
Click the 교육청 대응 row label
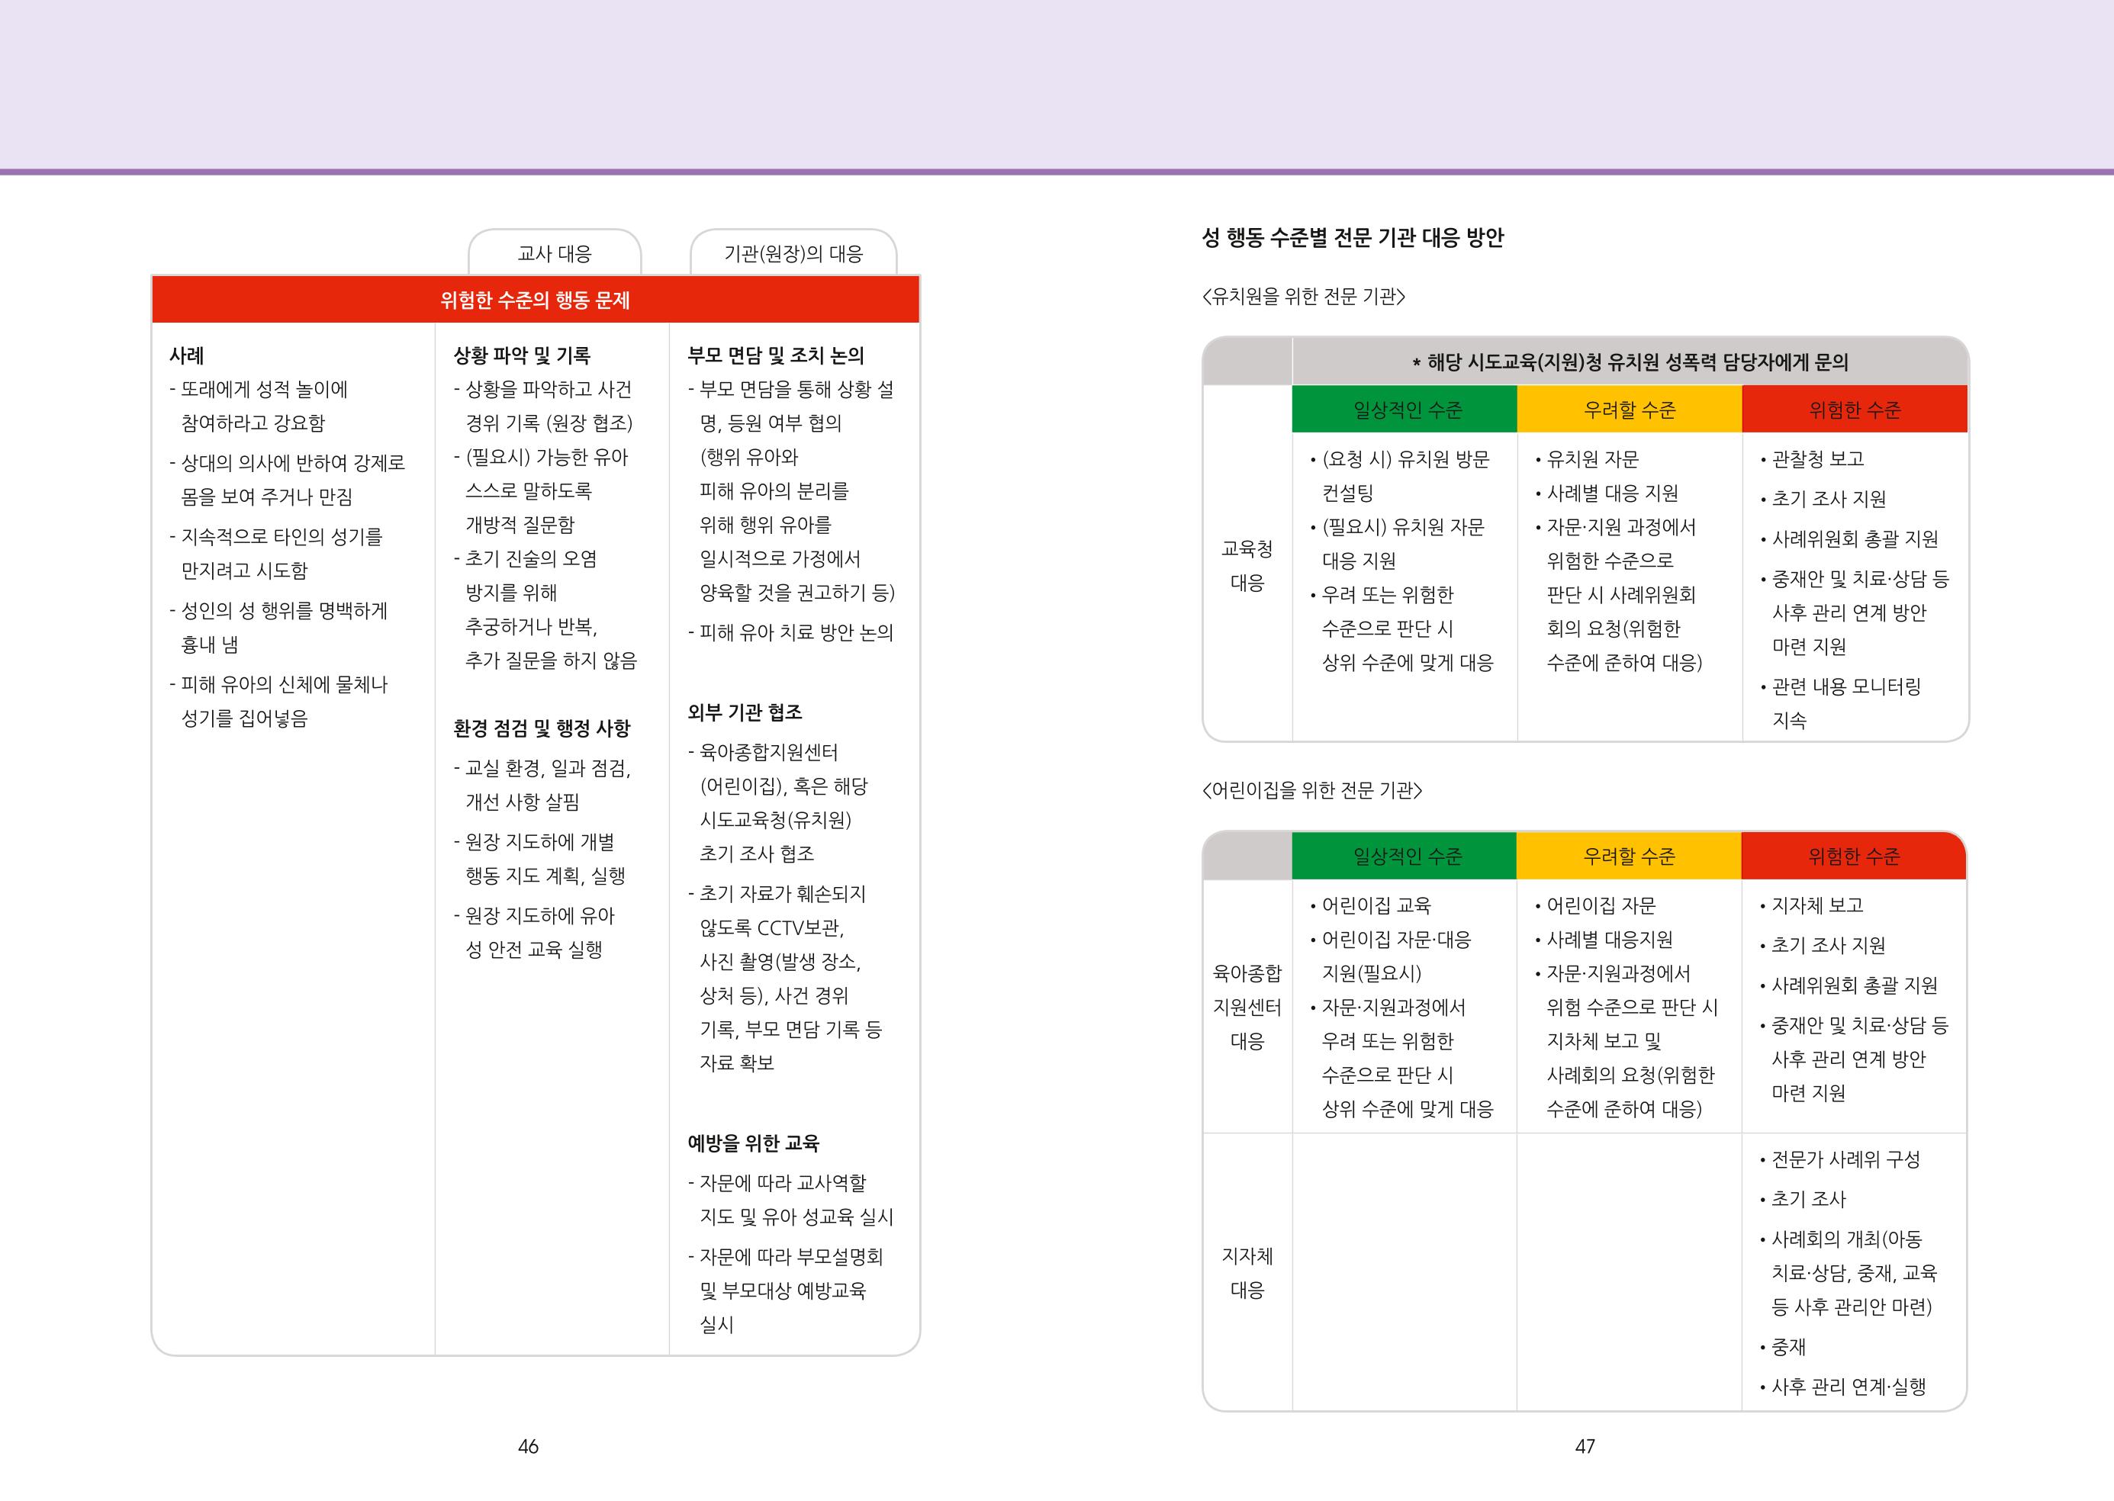tap(1247, 566)
